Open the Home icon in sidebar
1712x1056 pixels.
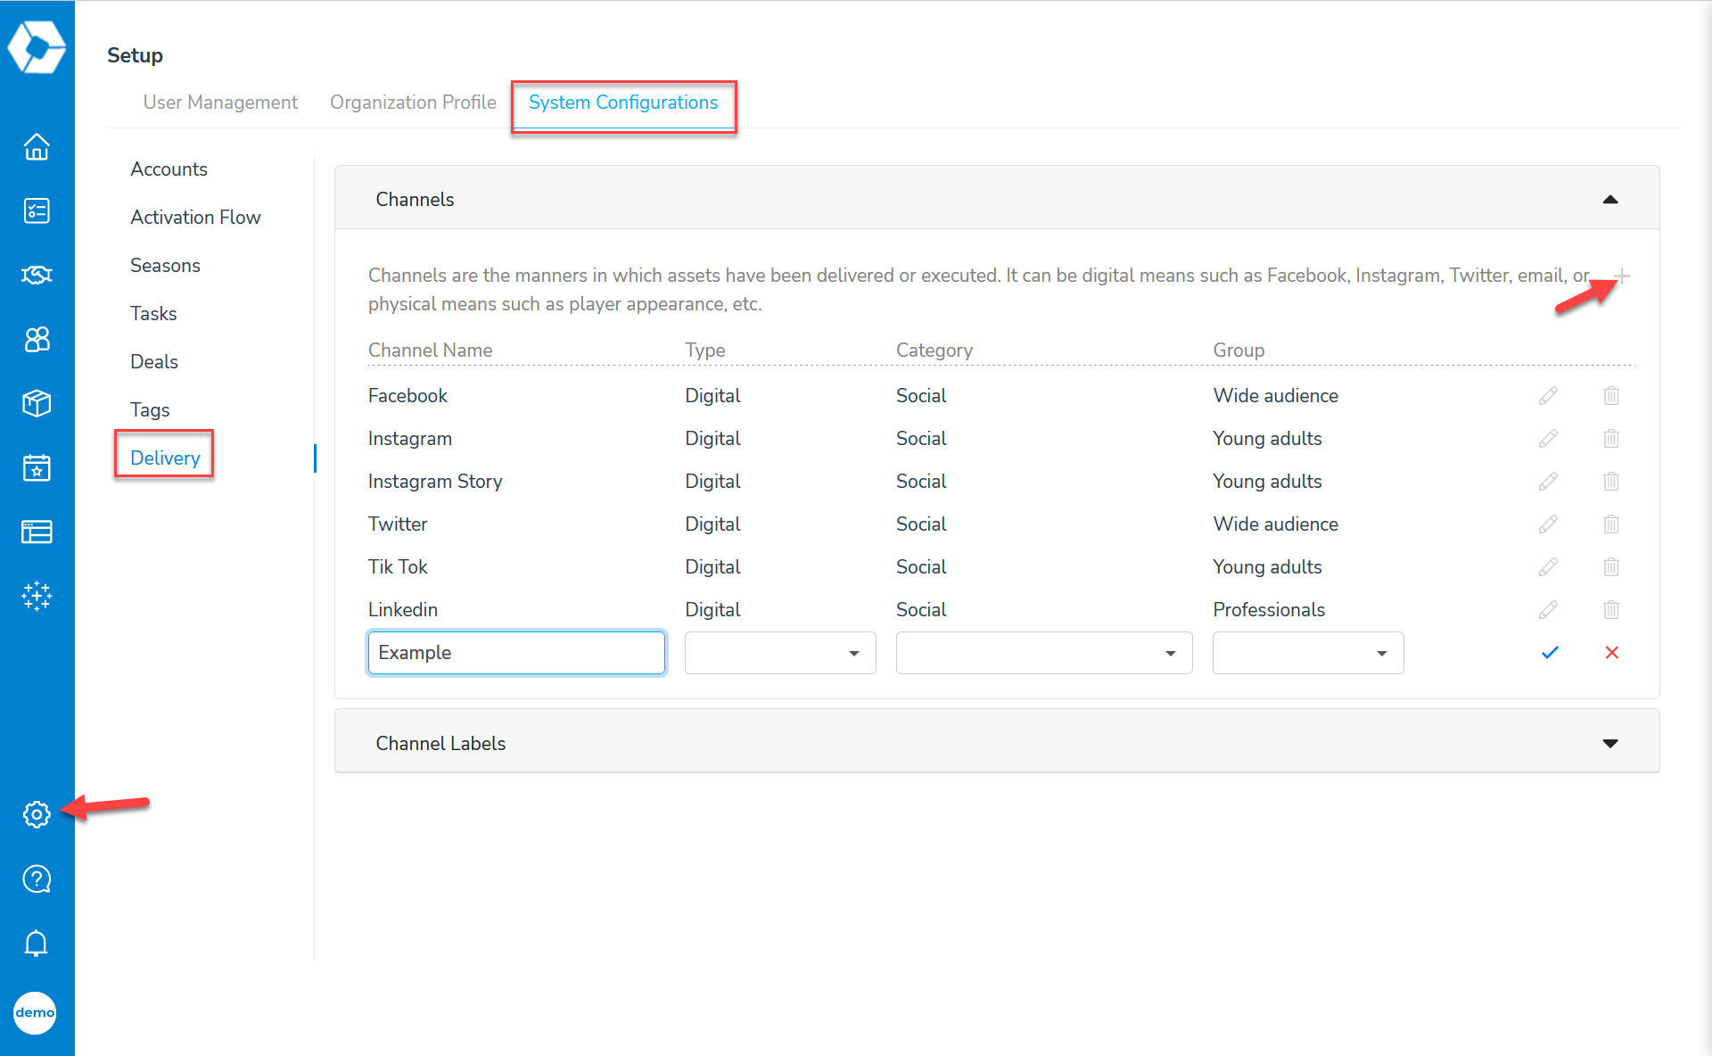coord(37,146)
